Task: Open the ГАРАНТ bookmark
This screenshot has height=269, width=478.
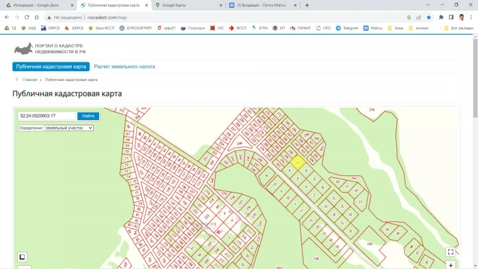Action: 301,28
